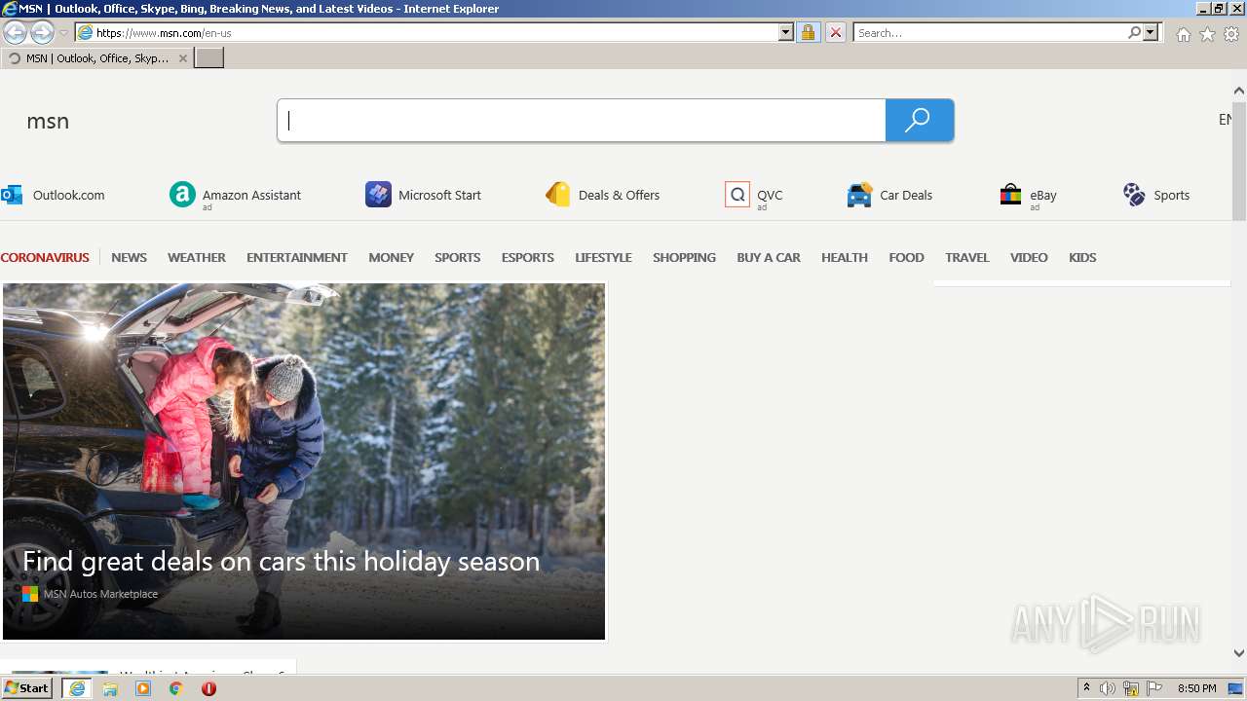This screenshot has width=1247, height=701.
Task: Click the MSN web search field
Action: tap(582, 121)
